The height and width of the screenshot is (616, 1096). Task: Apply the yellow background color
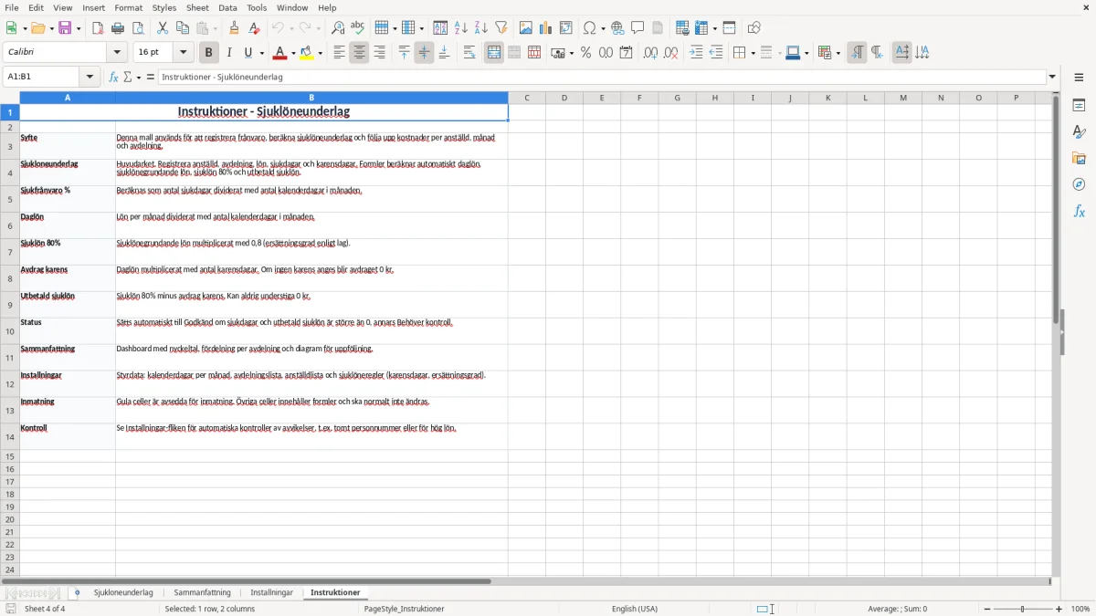tap(307, 53)
